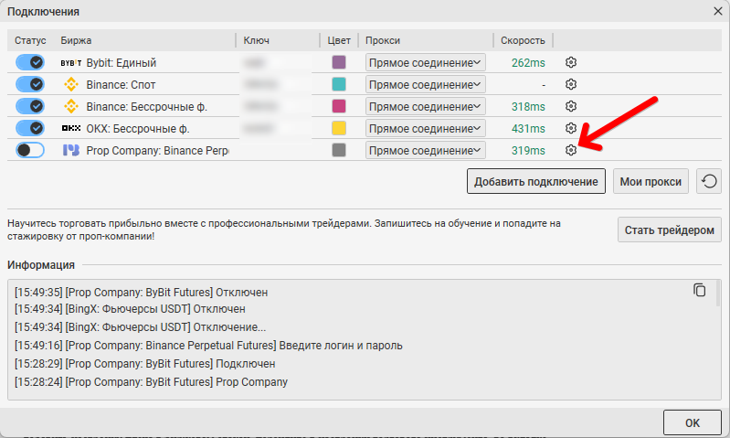Turn off OKX: Бессрочные ф. toggle
This screenshot has height=438, width=730.
pos(30,128)
